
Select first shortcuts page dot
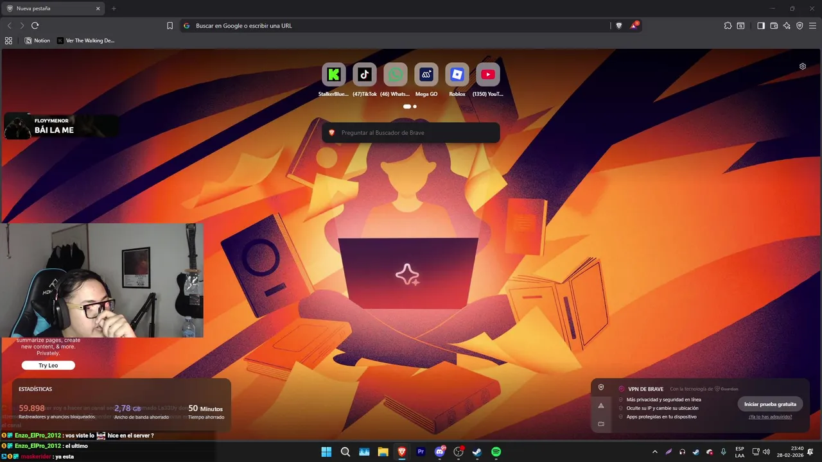407,107
